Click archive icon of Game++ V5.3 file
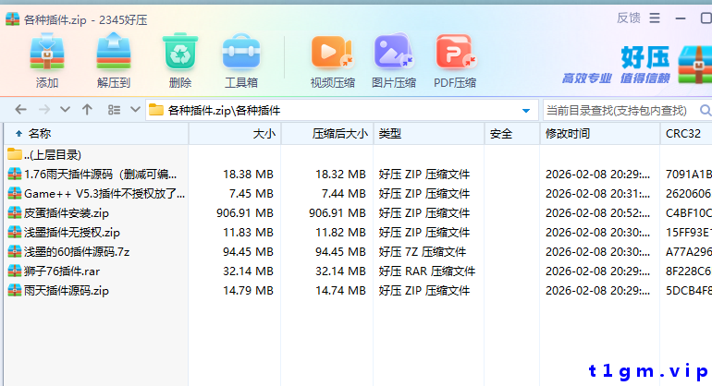Screen dimensions: 712x386 [x=15, y=193]
